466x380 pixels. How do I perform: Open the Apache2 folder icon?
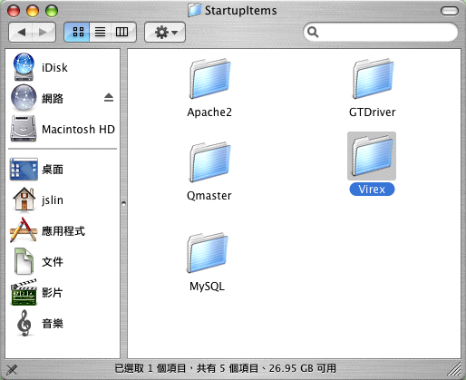point(210,79)
